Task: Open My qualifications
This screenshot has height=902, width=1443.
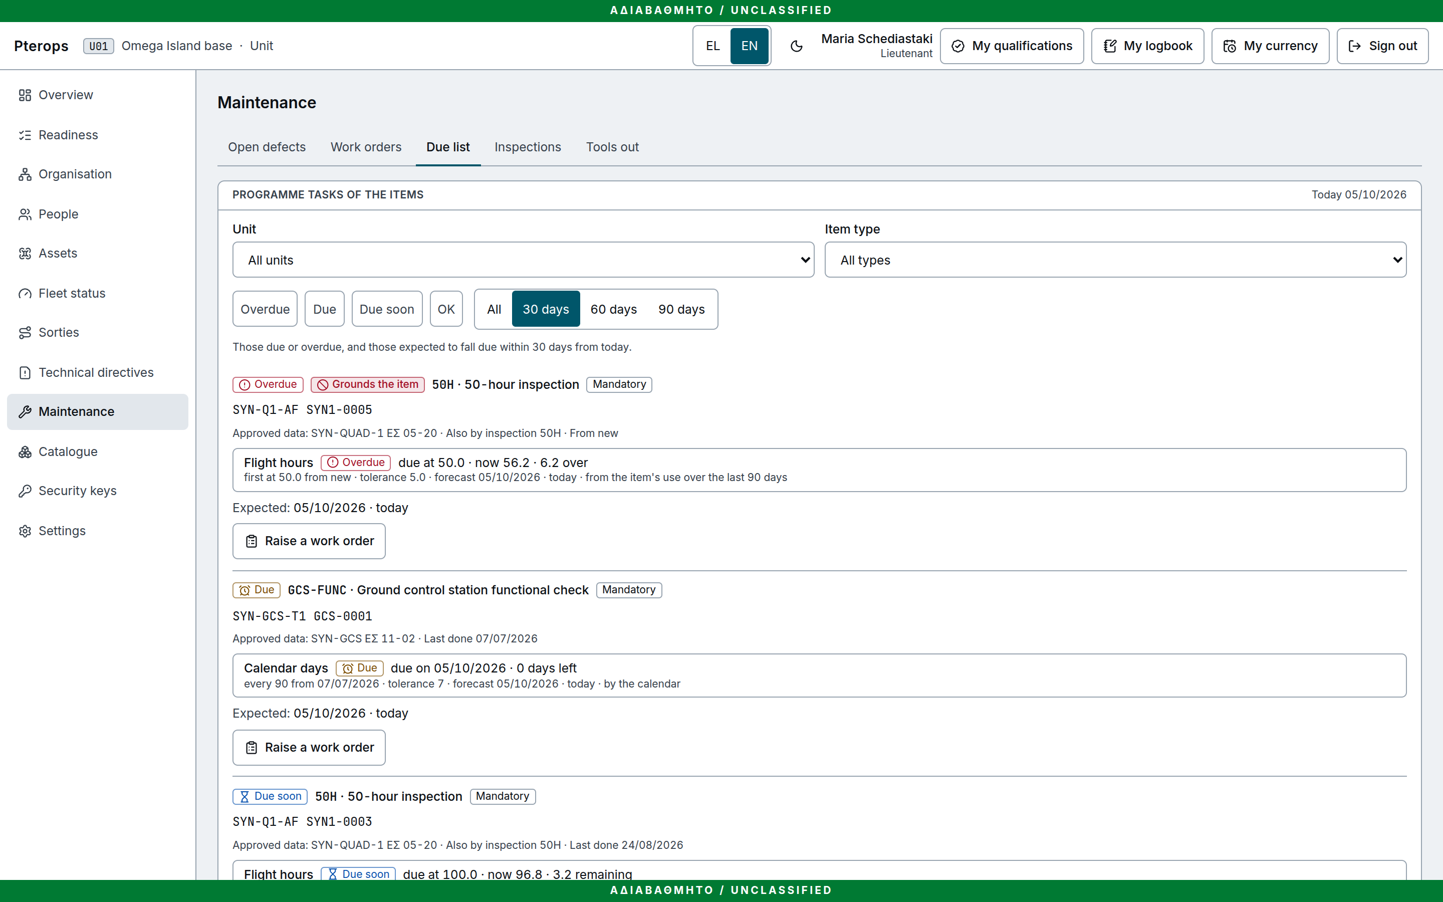Action: pos(1012,46)
